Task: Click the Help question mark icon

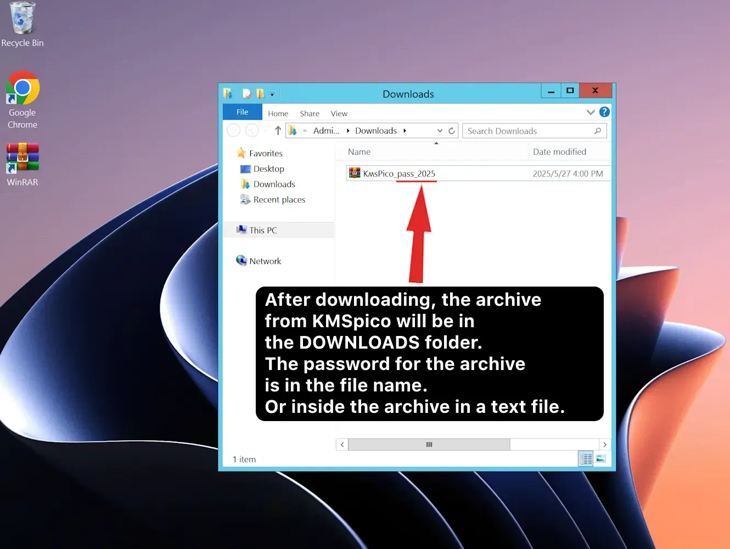Action: coord(604,112)
